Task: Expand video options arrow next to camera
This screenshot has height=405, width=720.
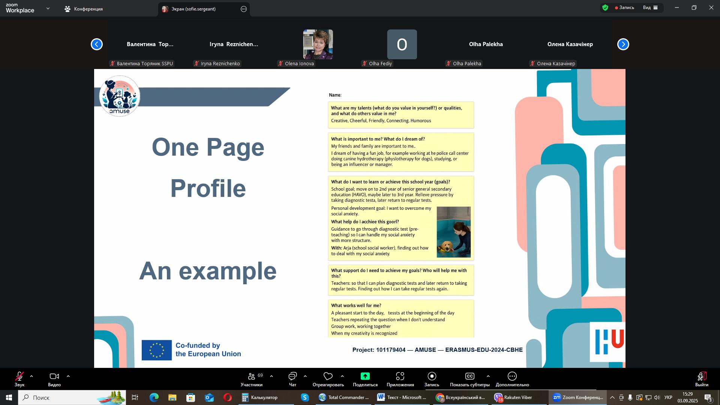Action: 68,376
